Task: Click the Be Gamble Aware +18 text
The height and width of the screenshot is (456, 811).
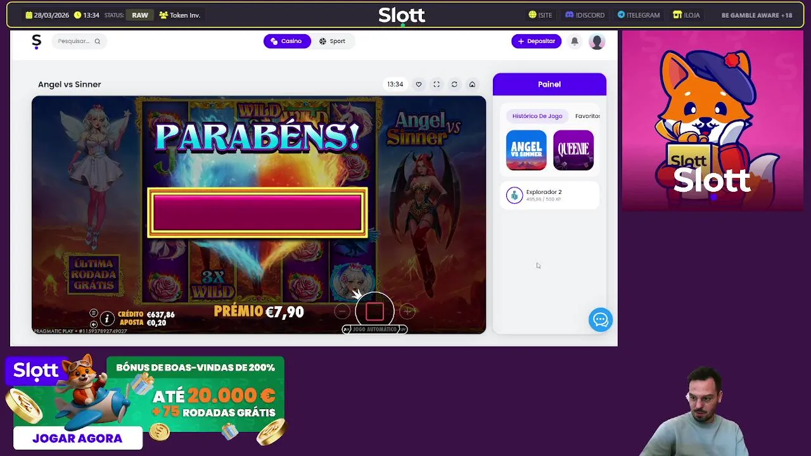Action: click(x=757, y=15)
